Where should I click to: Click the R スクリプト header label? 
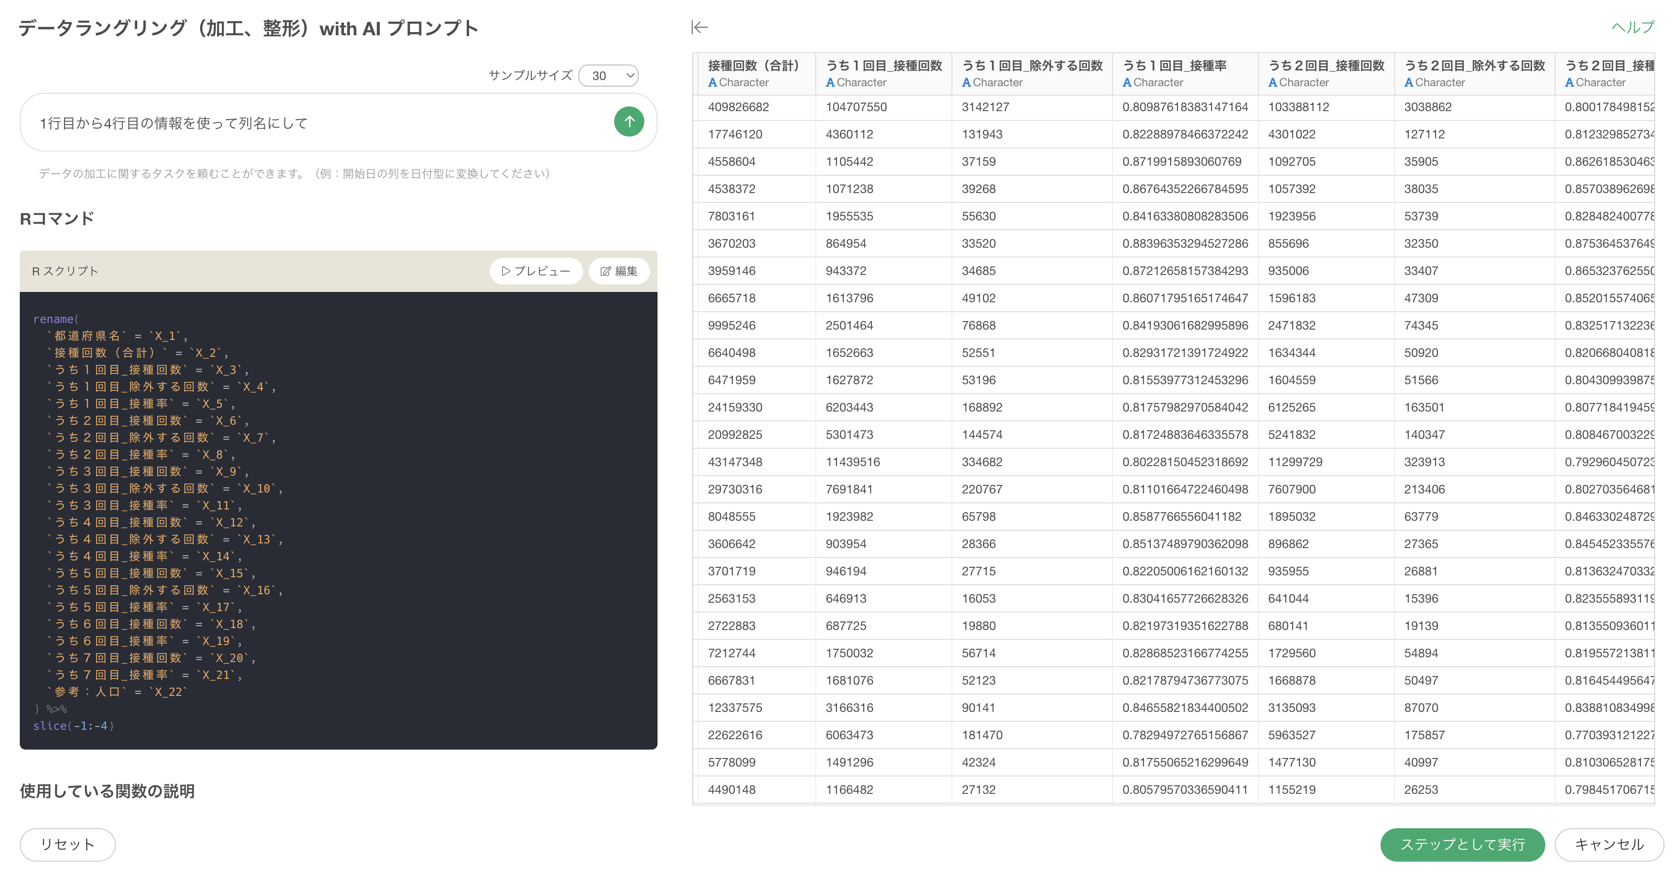[65, 271]
